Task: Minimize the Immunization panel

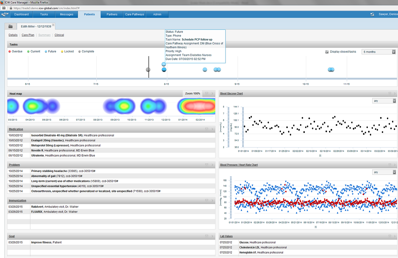Action: [x=206, y=200]
